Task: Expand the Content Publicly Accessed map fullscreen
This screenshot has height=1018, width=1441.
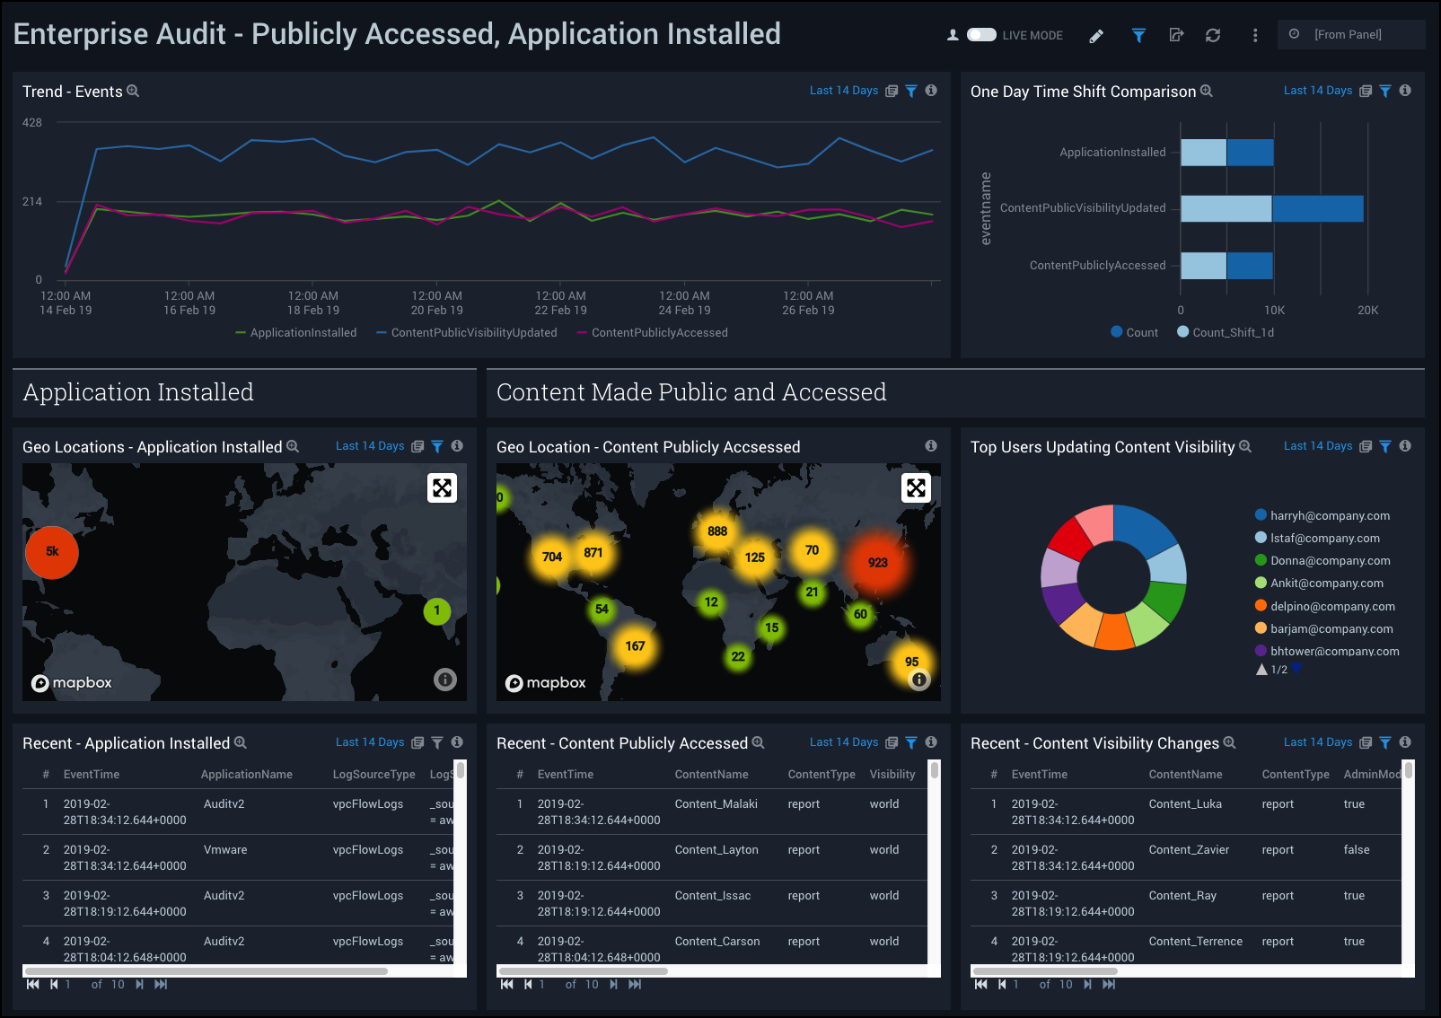Action: [x=916, y=487]
